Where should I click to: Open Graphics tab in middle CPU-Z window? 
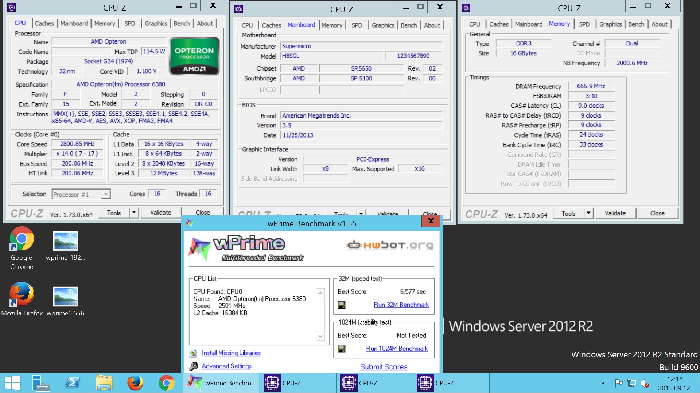[383, 25]
